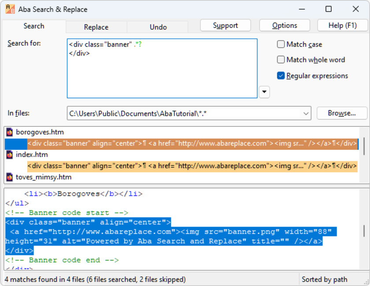Open the search history dropdown arrow
Image resolution: width=370 pixels, height=286 pixels.
[x=264, y=92]
